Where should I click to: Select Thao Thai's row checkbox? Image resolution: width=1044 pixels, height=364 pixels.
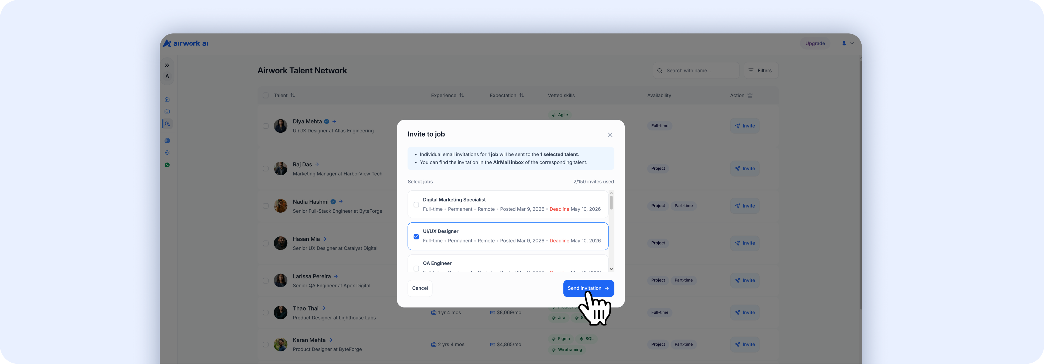tap(266, 313)
